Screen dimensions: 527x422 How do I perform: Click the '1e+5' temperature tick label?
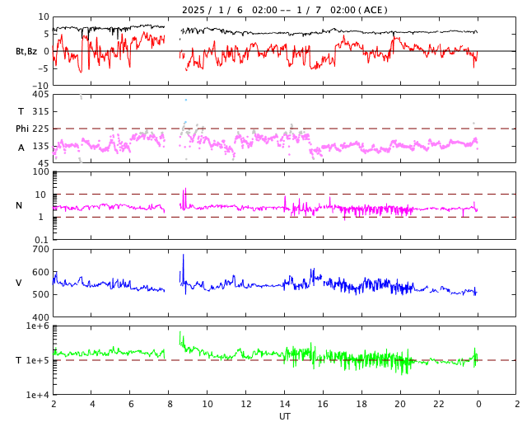click(x=38, y=360)
